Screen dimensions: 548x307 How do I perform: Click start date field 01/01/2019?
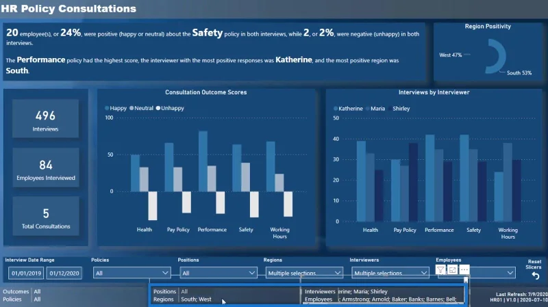coord(26,273)
